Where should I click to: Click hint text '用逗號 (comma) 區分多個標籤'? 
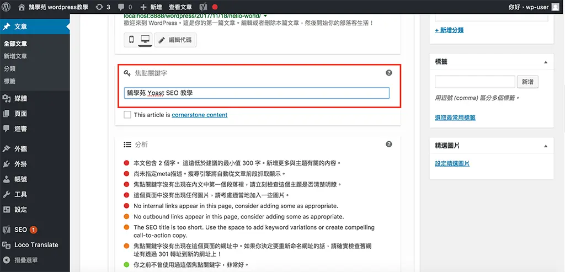[477, 98]
